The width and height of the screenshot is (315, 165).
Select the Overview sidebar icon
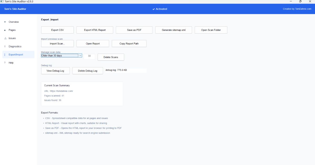pos(4,22)
